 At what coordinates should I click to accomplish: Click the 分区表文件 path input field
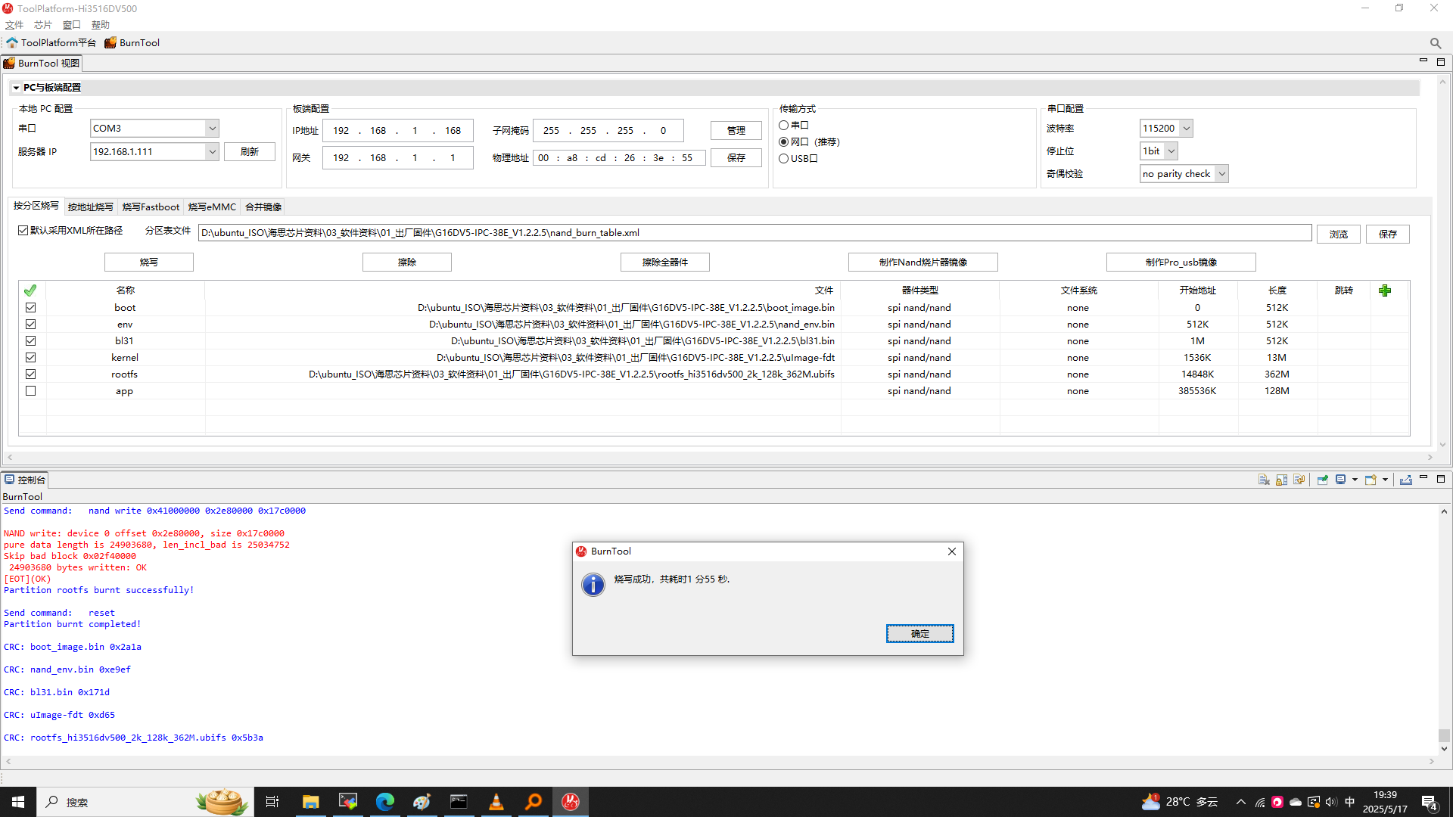point(754,233)
